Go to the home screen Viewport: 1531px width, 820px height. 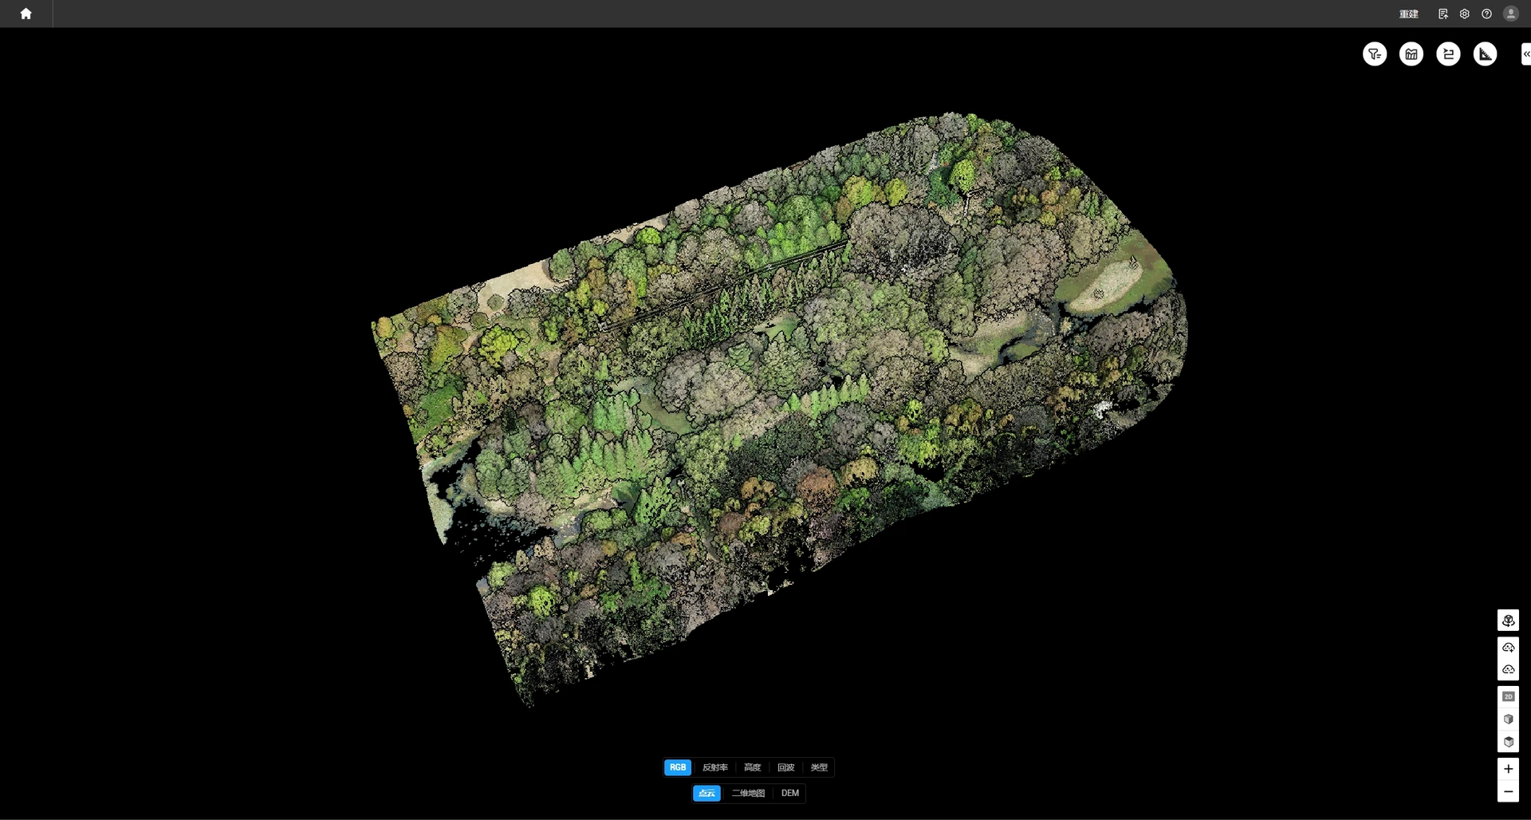[x=26, y=14]
